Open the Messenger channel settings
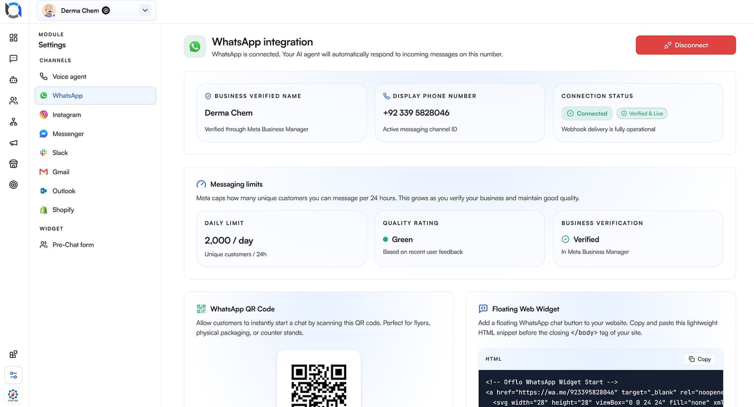This screenshot has height=407, width=754. (x=95, y=134)
